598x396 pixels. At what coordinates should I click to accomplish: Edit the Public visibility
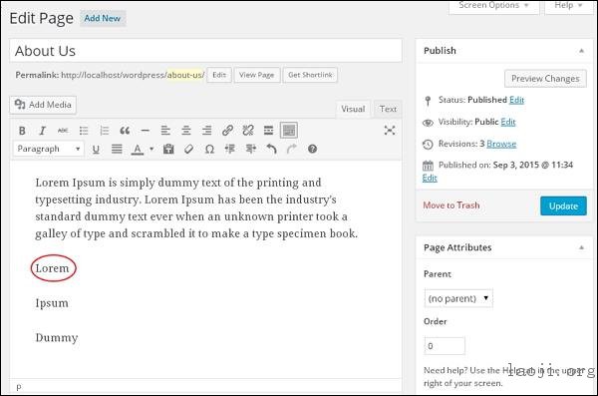pos(508,123)
